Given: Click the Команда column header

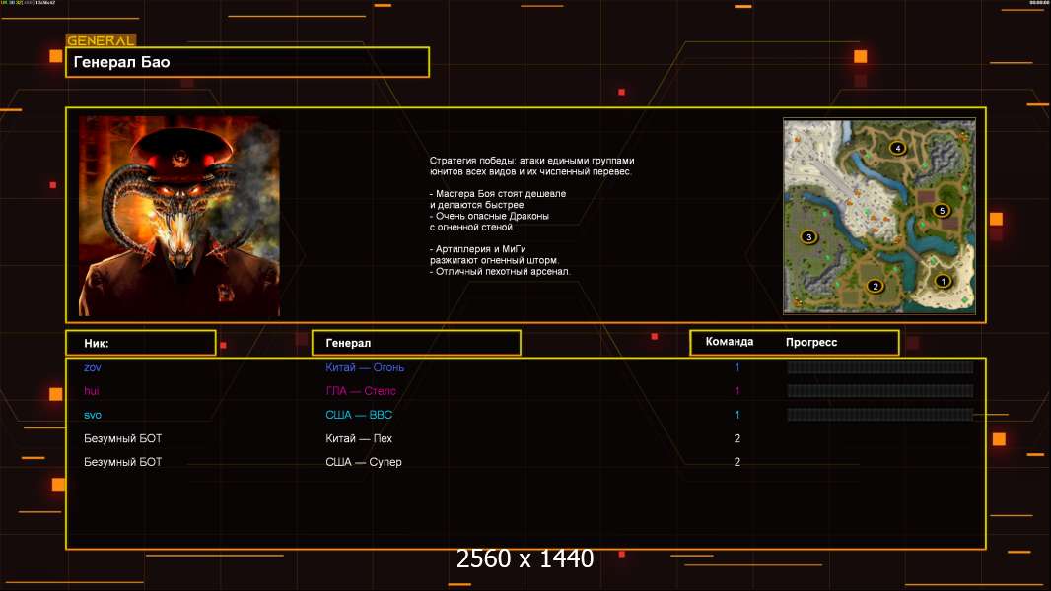Looking at the screenshot, I should (730, 342).
